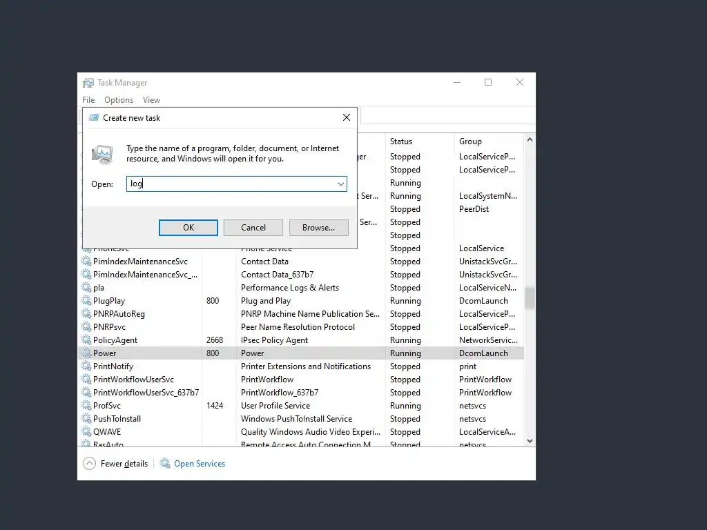Click the Browse... button
Image resolution: width=707 pixels, height=530 pixels.
[x=318, y=228]
